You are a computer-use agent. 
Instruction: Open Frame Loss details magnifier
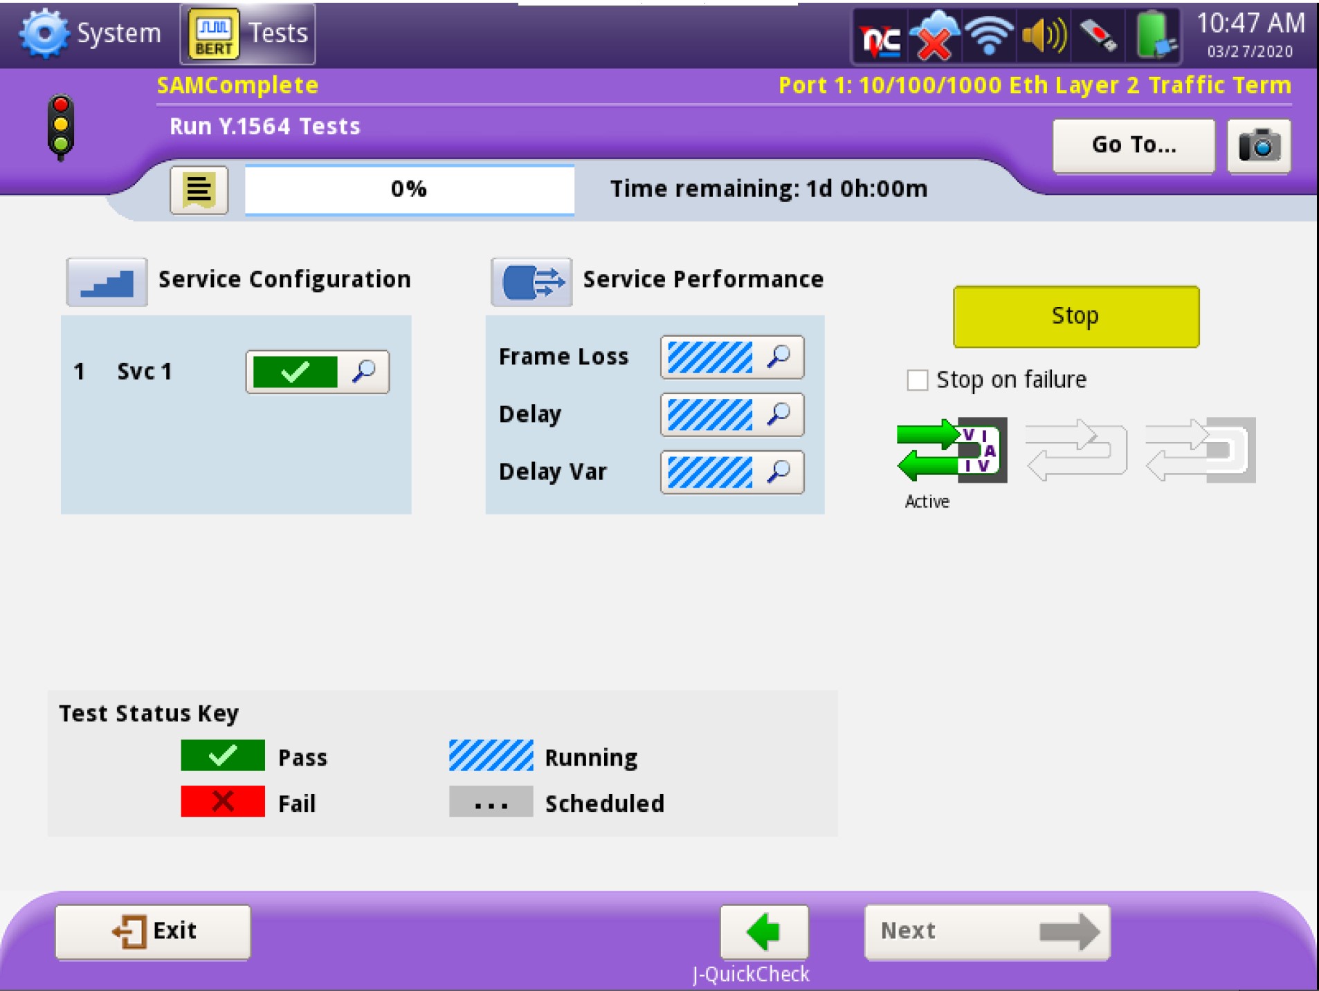click(779, 357)
